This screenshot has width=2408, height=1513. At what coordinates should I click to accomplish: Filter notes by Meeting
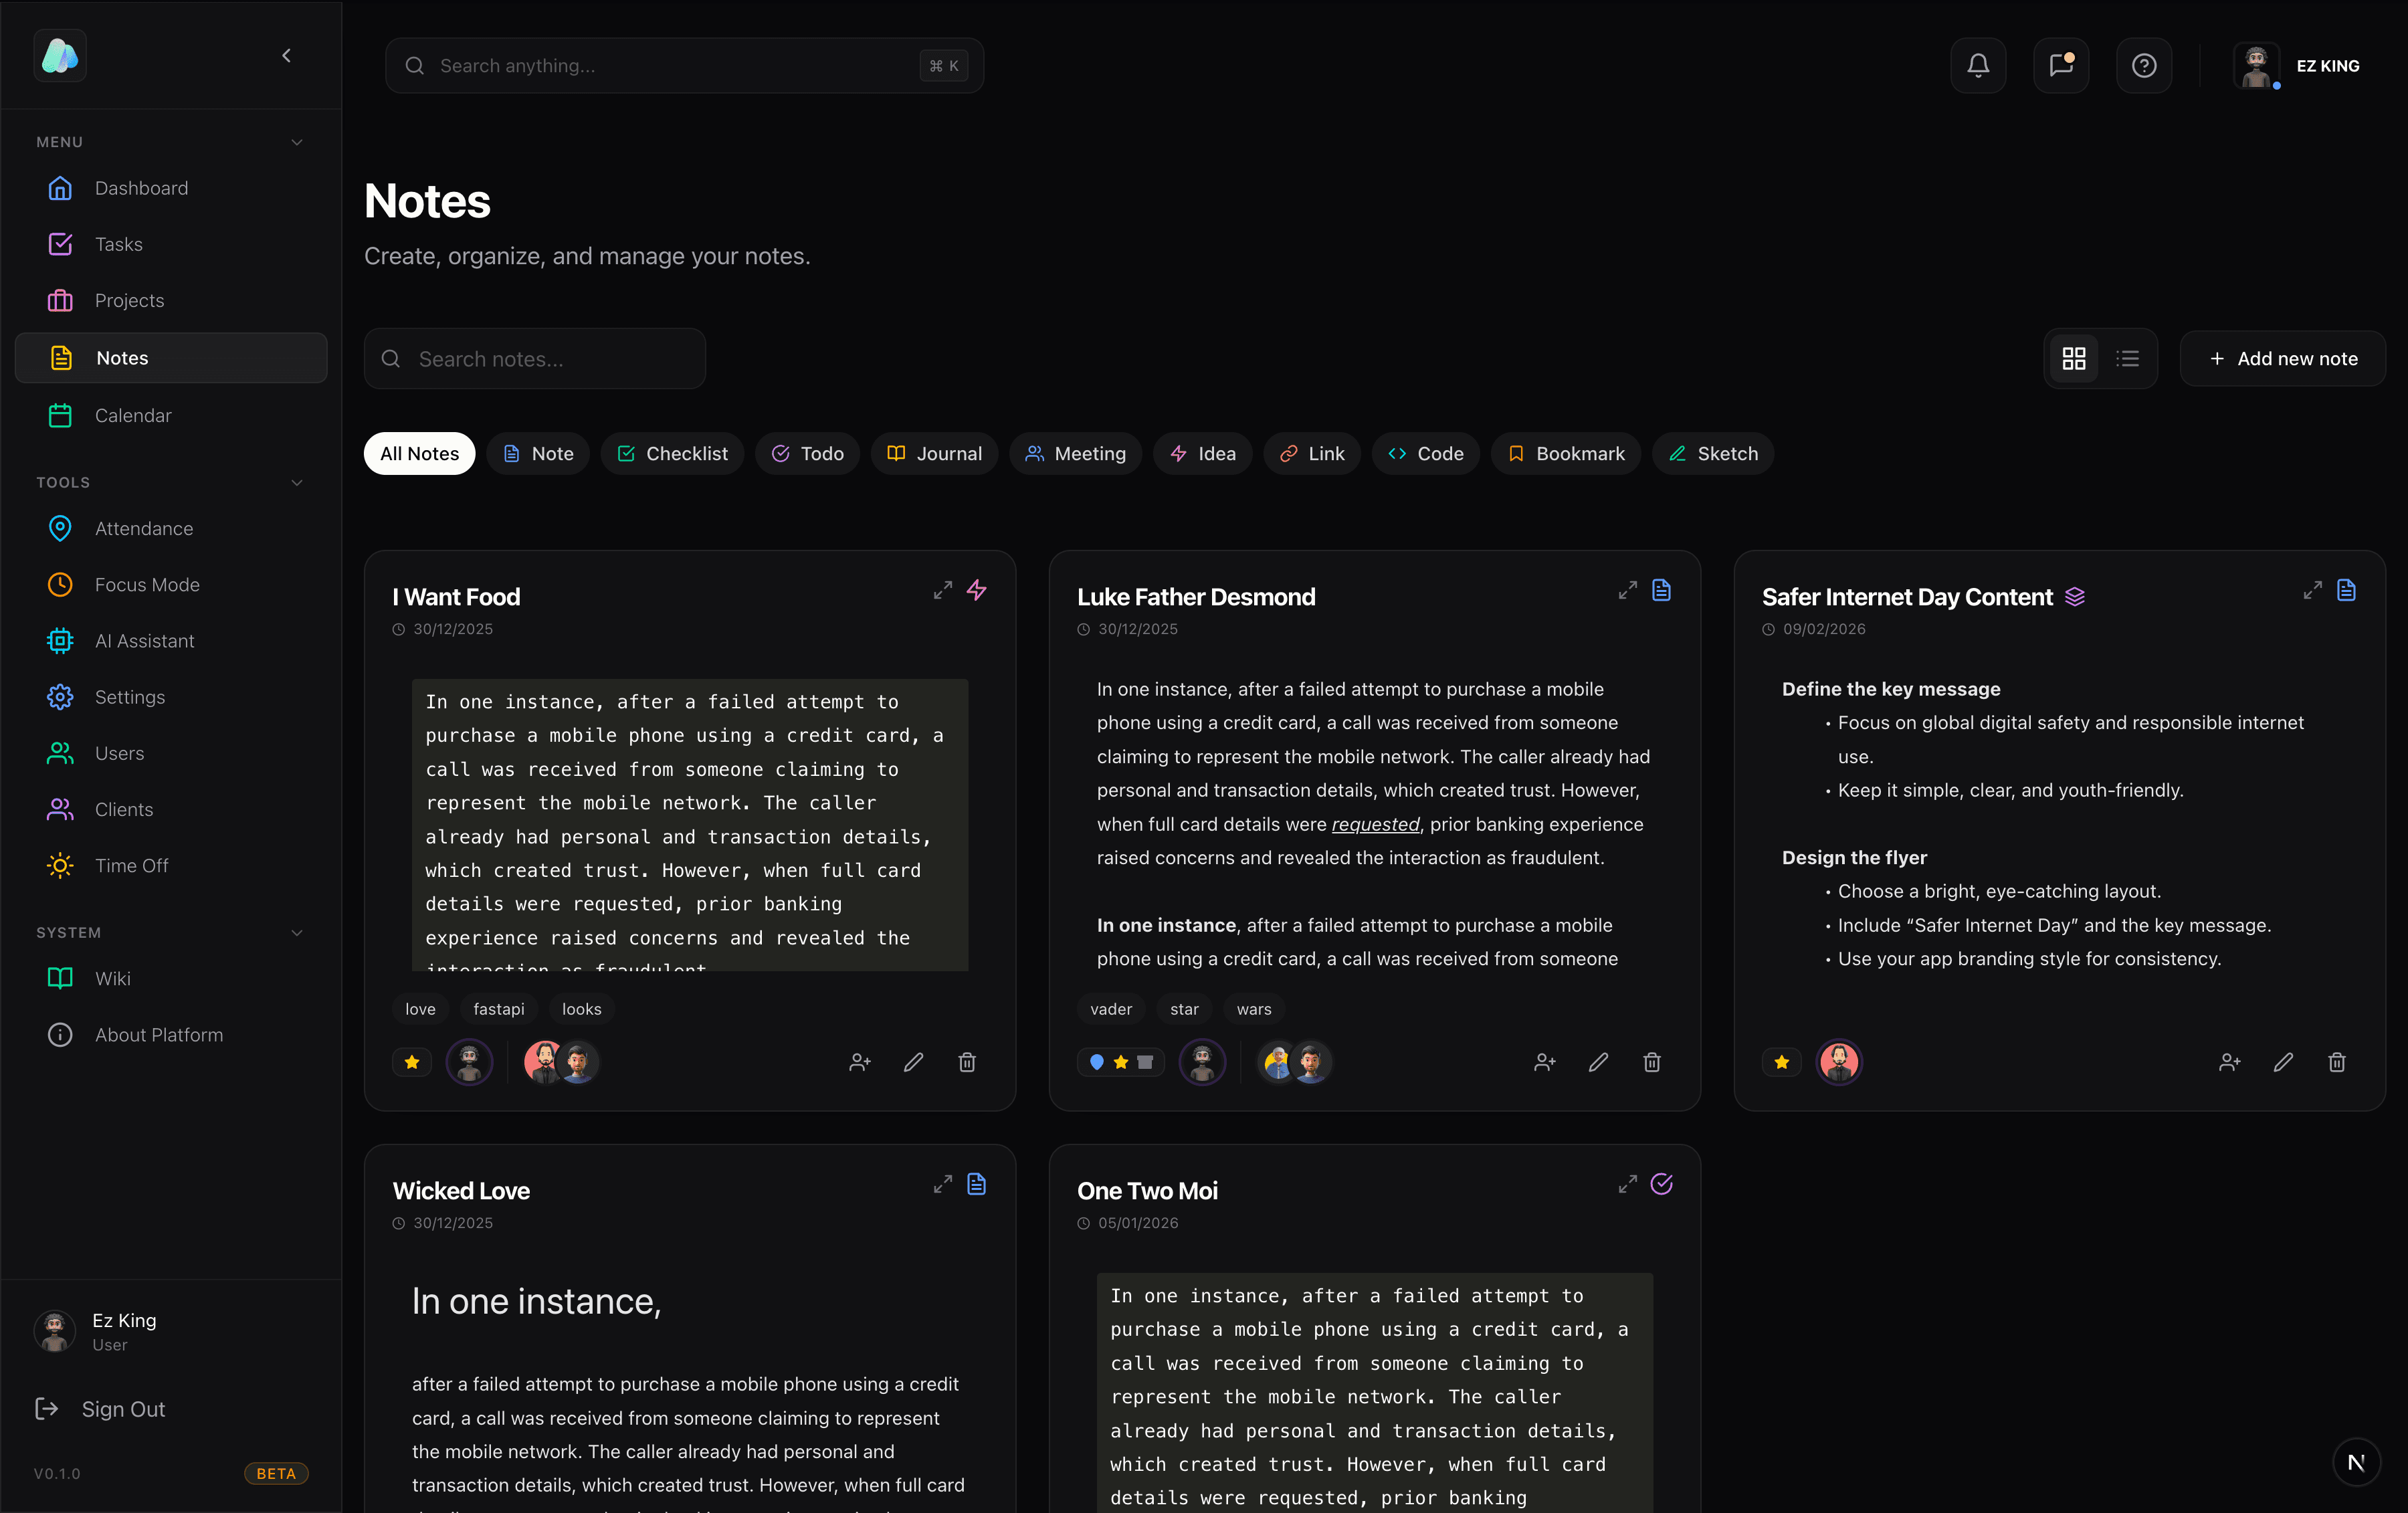[1076, 454]
